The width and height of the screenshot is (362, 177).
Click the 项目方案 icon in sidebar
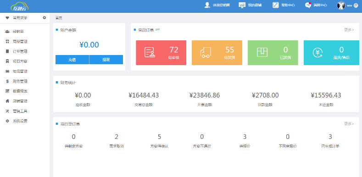(7, 61)
